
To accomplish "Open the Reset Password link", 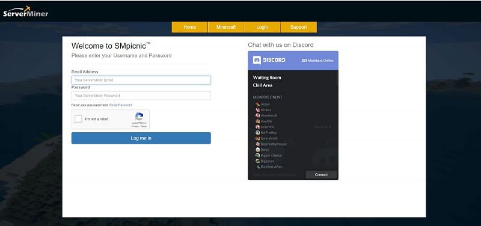I will pyautogui.click(x=121, y=105).
